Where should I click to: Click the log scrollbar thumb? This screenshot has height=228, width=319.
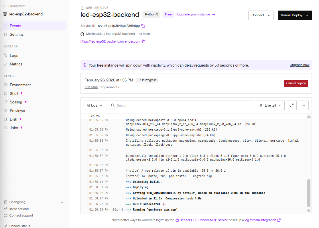(309, 193)
